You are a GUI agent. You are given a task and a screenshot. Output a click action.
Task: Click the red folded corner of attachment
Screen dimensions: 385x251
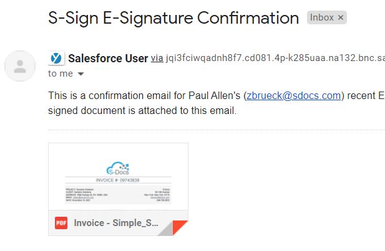tap(180, 227)
